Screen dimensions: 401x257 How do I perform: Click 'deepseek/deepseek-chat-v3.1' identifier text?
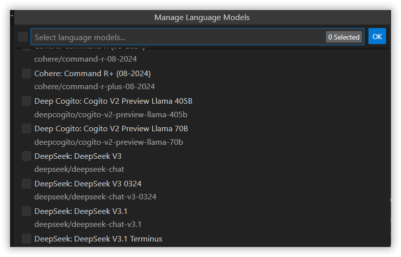88,224
